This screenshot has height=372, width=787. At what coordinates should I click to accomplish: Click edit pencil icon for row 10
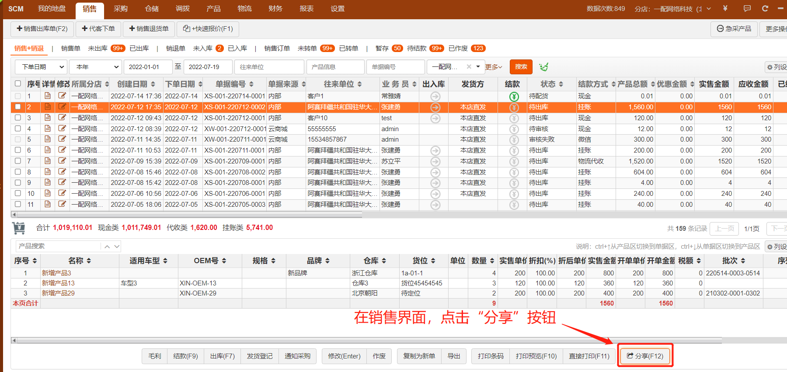pyautogui.click(x=62, y=193)
